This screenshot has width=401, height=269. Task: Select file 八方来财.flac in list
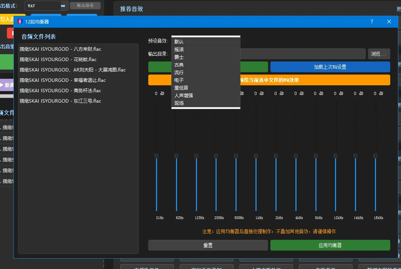coord(78,49)
